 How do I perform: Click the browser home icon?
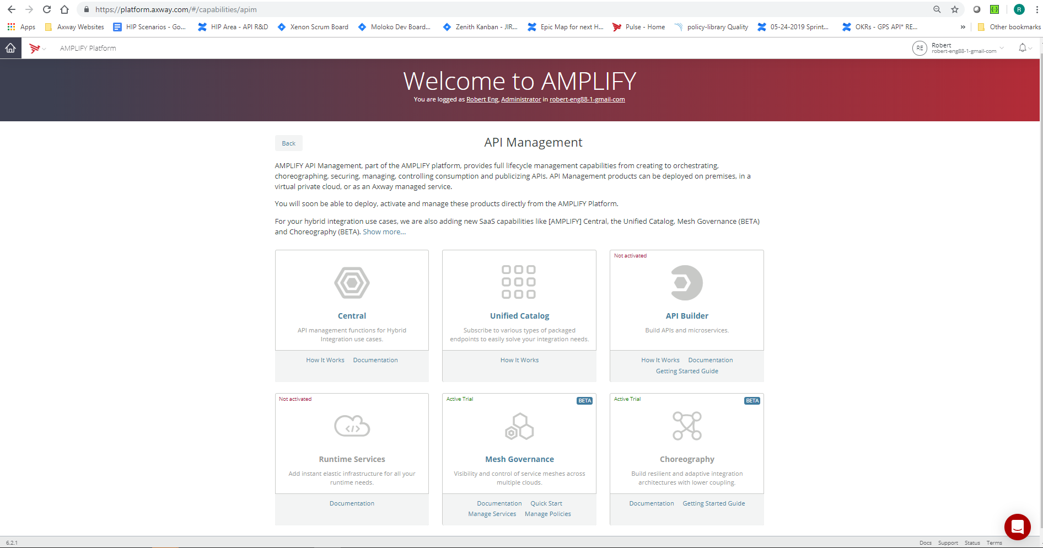point(64,9)
